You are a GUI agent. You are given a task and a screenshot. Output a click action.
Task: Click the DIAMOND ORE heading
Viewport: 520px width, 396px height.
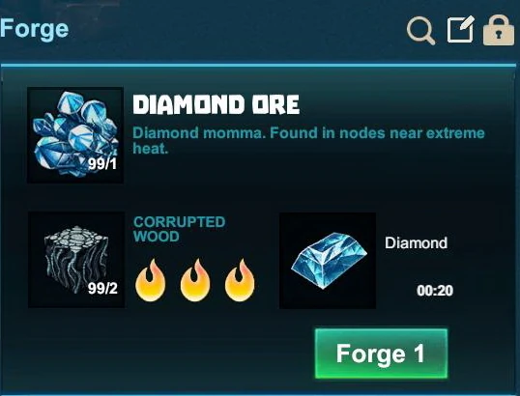tap(217, 104)
